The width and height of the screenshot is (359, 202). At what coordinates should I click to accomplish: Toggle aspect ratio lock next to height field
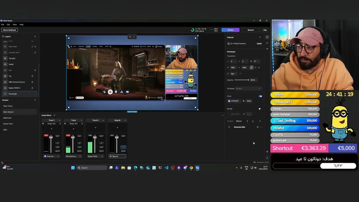coord(251,68)
